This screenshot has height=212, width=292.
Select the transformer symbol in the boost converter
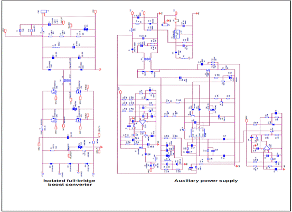click(x=67, y=81)
